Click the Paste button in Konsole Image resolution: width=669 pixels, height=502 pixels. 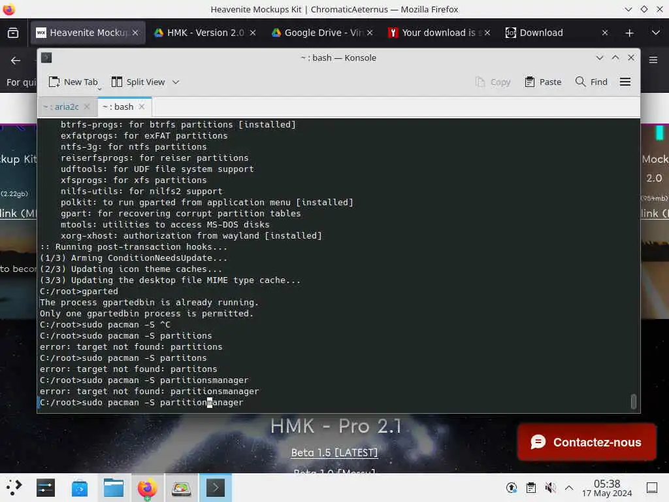(x=543, y=82)
